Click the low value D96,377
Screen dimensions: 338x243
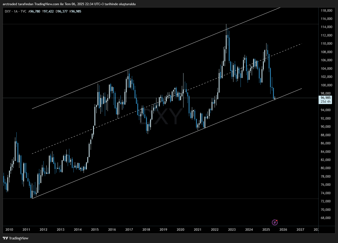[x=61, y=11]
